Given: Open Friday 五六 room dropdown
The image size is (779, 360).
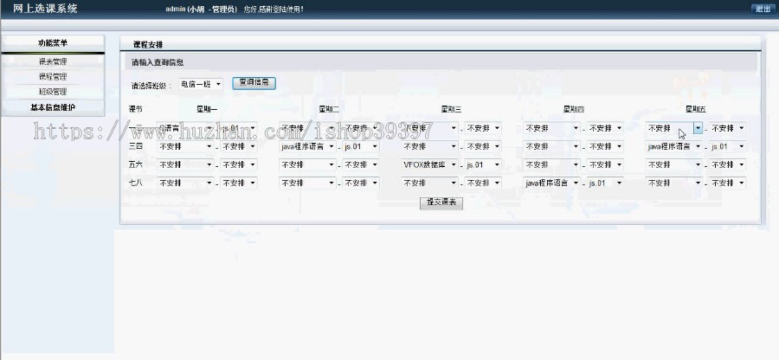Looking at the screenshot, I should point(727,164).
